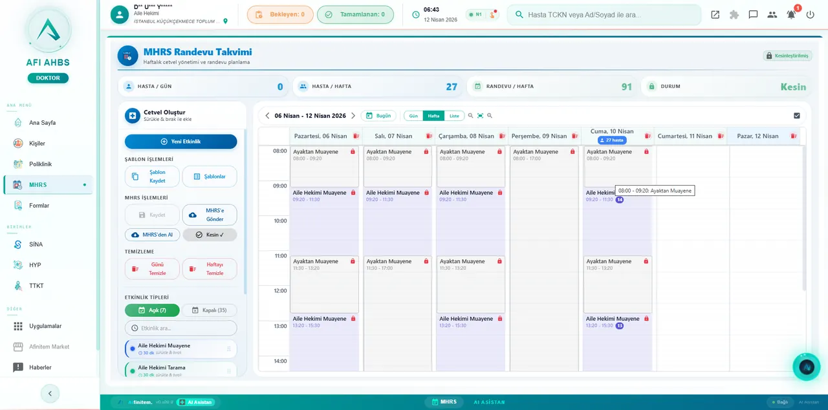Clear Çarşamba, 08 Nisan with its red icon
The height and width of the screenshot is (410, 828).
click(502, 136)
